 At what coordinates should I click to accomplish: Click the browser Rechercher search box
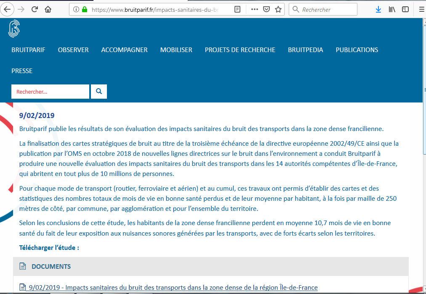[x=323, y=10]
